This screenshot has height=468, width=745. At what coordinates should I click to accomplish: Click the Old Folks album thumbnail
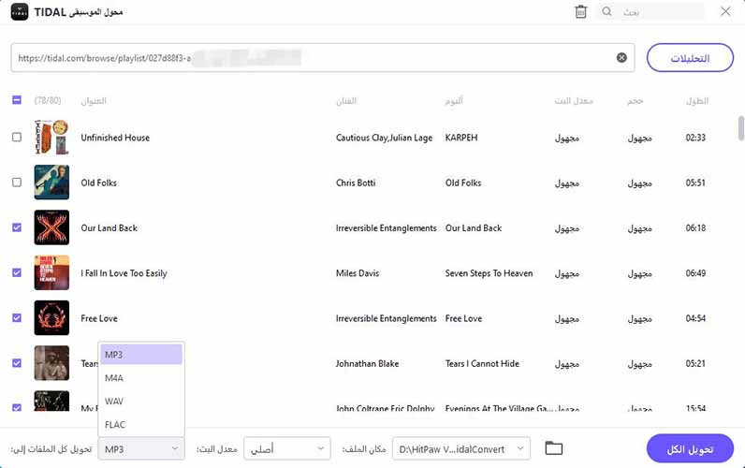point(51,182)
